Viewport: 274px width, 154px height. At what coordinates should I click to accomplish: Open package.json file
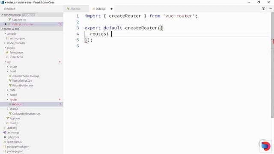[x=15, y=151]
